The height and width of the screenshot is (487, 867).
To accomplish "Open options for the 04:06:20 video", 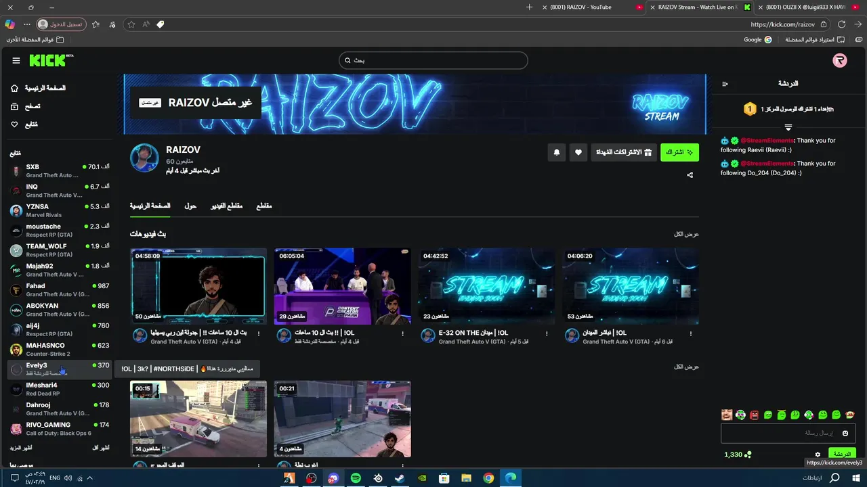I will coord(691,333).
